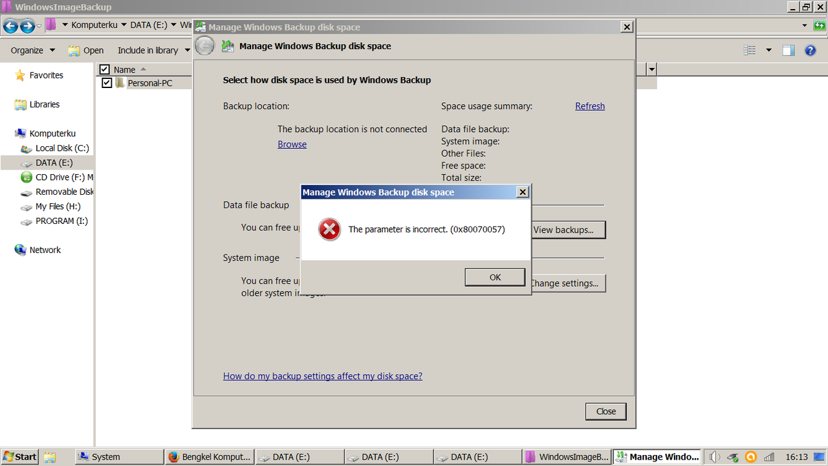Screen dimensions: 828x466
Task: Close the parameter incorrect error dialog
Action: tap(523, 192)
